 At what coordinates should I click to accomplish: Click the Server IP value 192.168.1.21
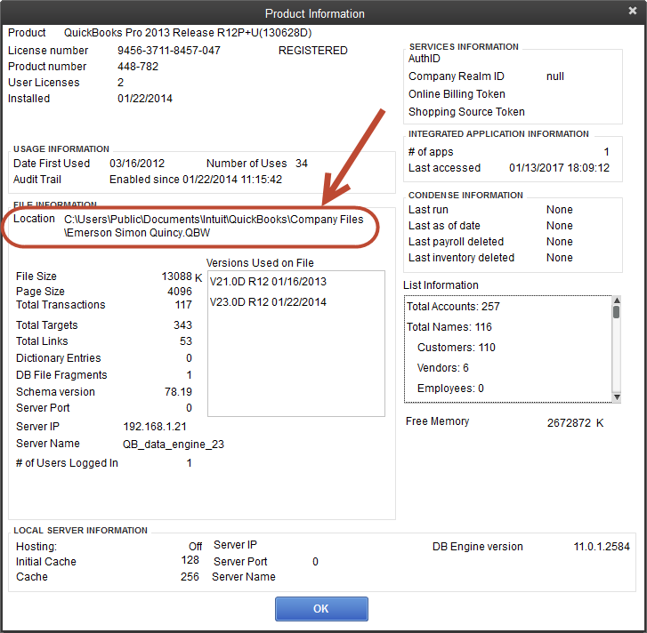(x=155, y=427)
